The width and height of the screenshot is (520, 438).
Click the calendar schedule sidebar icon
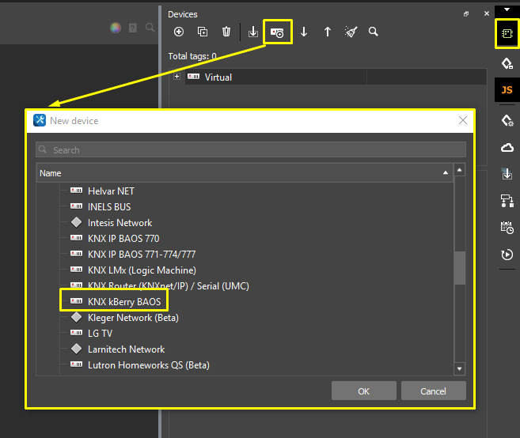(507, 228)
